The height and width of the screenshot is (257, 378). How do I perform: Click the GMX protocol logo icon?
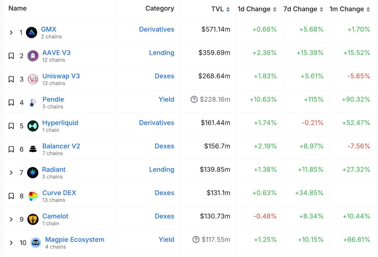[32, 33]
